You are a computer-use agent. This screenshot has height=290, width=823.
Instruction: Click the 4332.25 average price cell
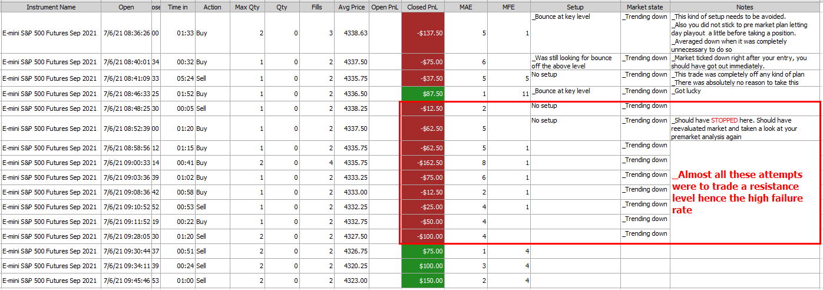click(x=352, y=207)
